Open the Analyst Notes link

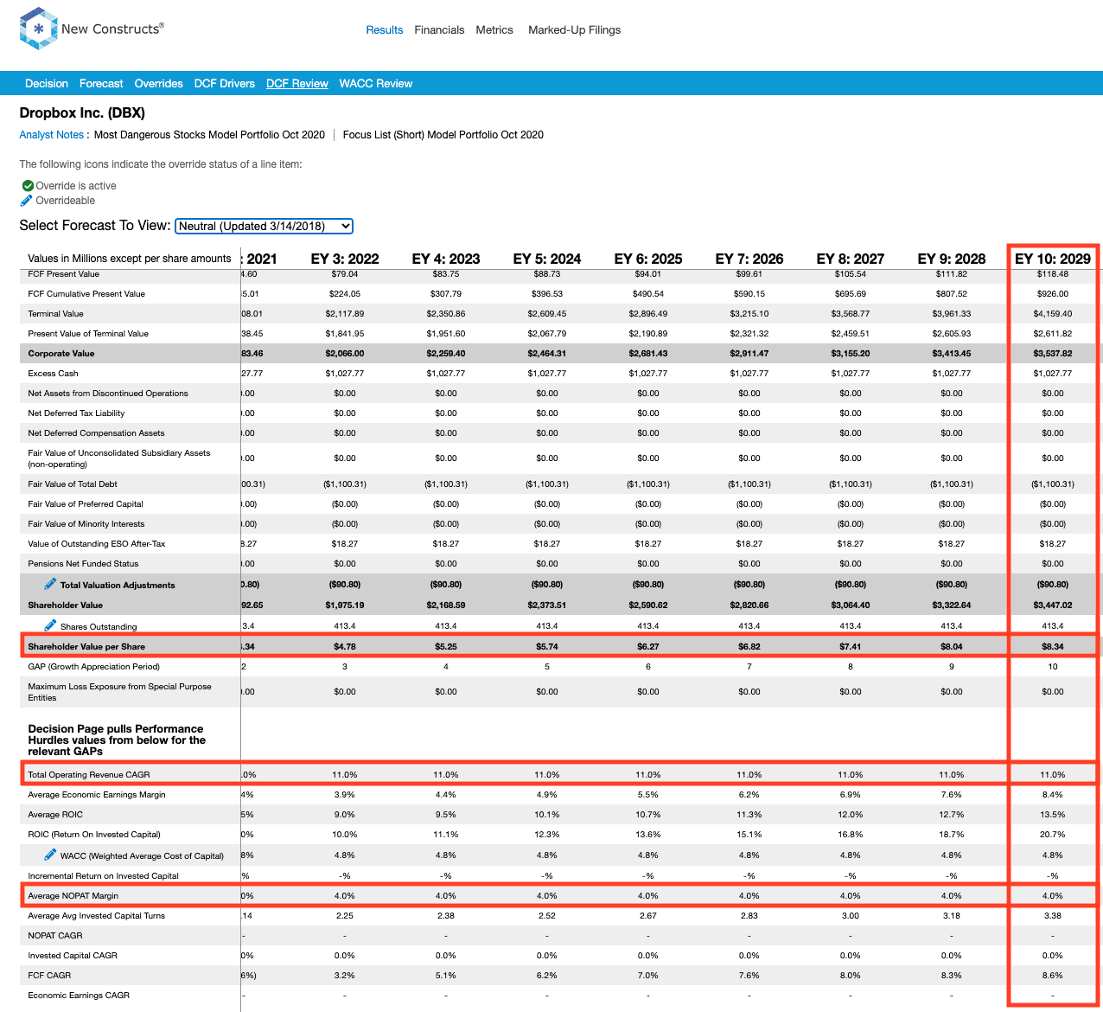coord(52,135)
